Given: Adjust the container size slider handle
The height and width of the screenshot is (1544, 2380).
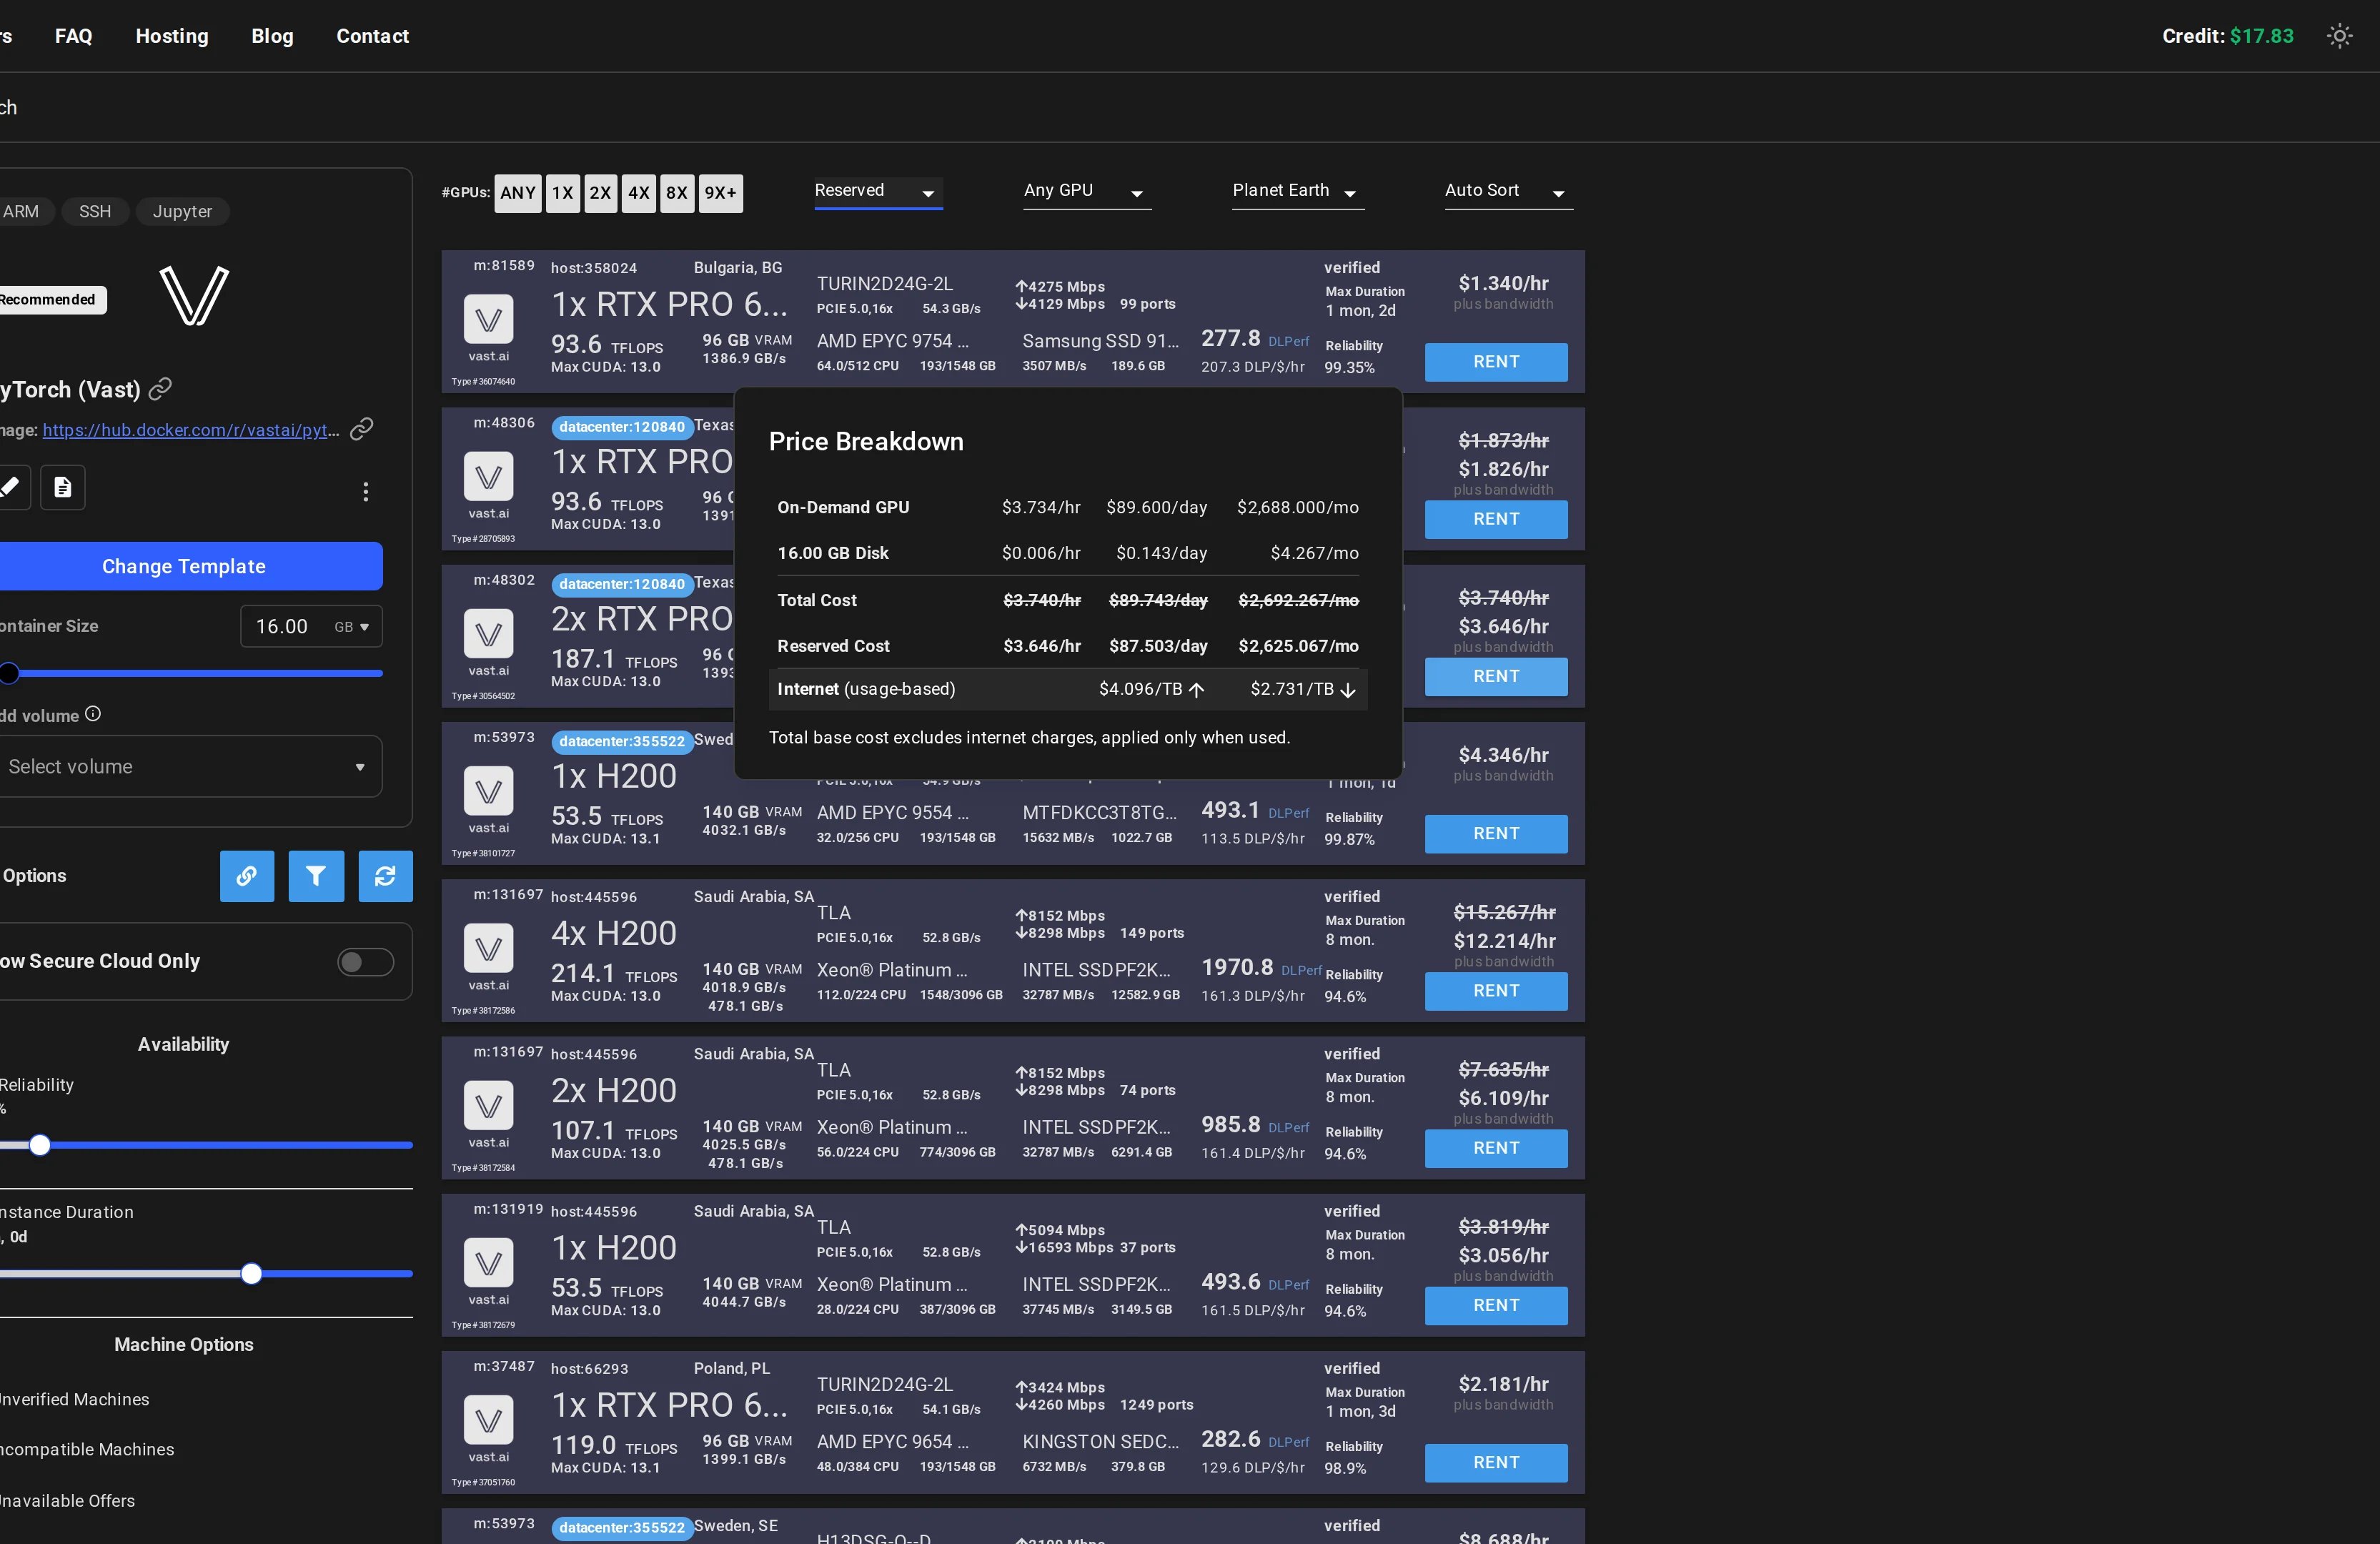Looking at the screenshot, I should coord(9,673).
